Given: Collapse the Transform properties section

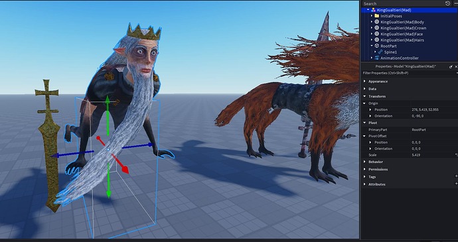Looking at the screenshot, I should pyautogui.click(x=364, y=96).
